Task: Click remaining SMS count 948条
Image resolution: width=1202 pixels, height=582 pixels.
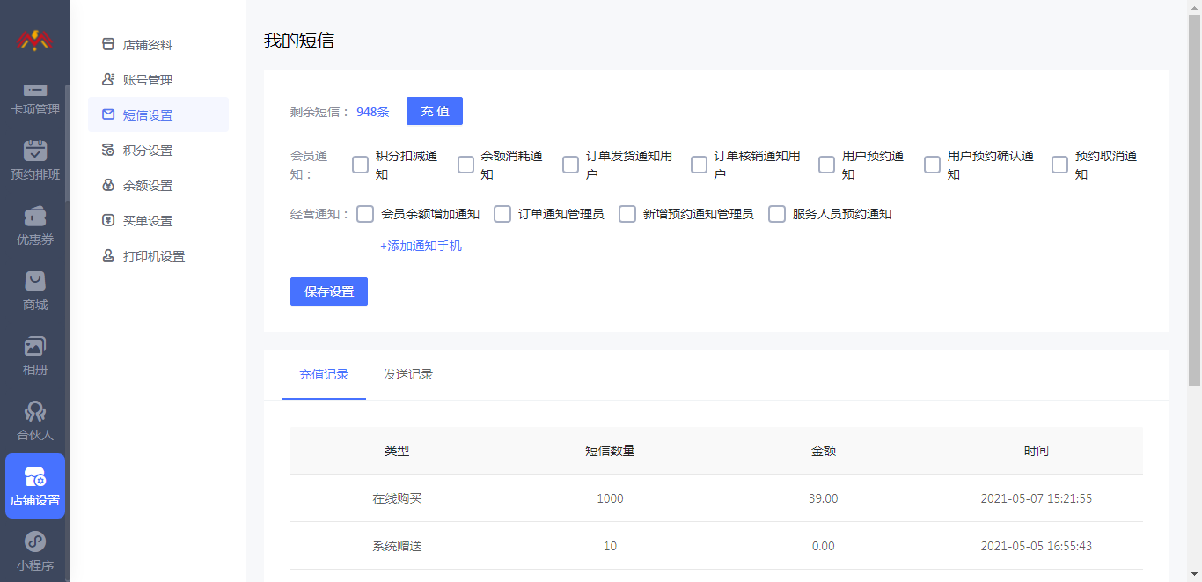Action: pyautogui.click(x=373, y=112)
